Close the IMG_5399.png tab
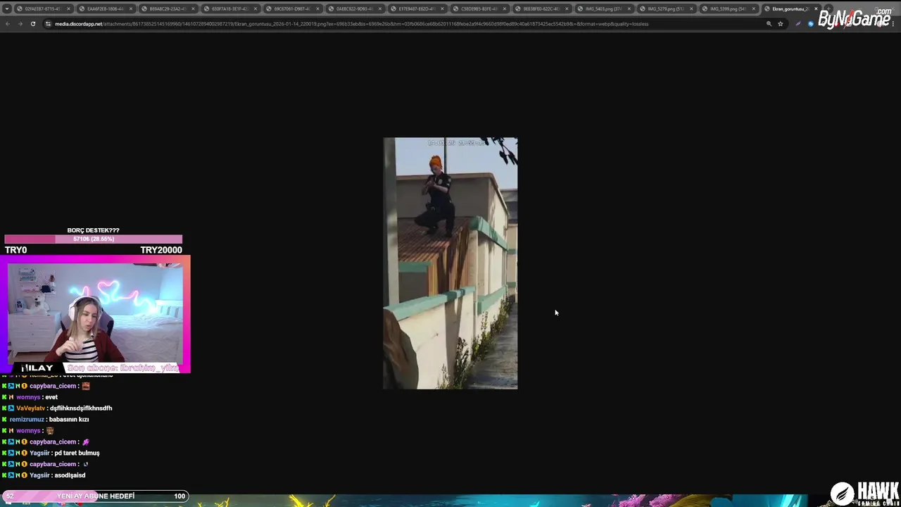The height and width of the screenshot is (507, 901). tap(754, 9)
